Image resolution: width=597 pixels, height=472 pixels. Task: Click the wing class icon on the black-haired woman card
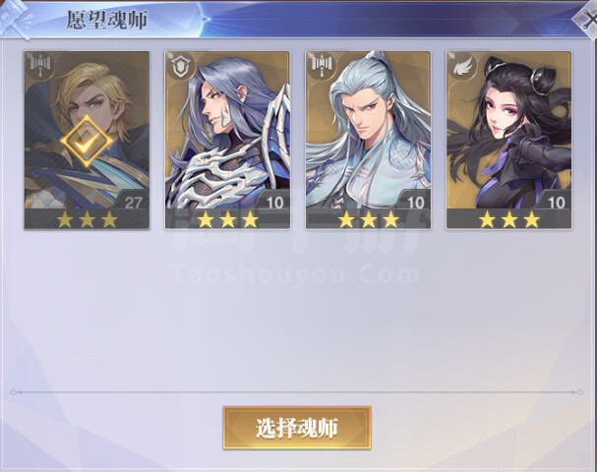click(x=462, y=66)
